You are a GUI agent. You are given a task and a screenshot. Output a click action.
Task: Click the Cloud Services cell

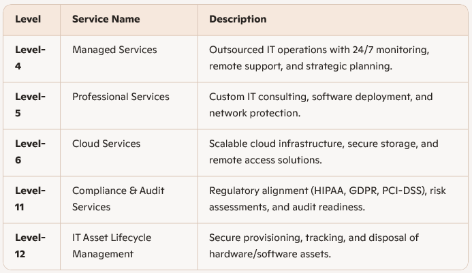click(x=106, y=144)
